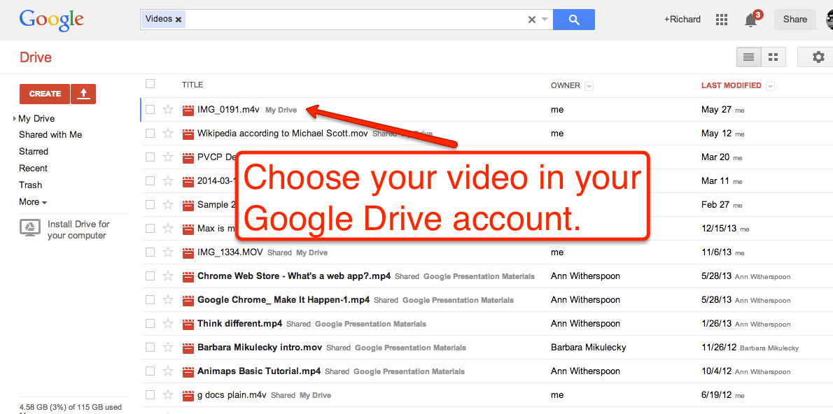The image size is (833, 414).
Task: Open the Google apps grid
Action: coord(722,20)
